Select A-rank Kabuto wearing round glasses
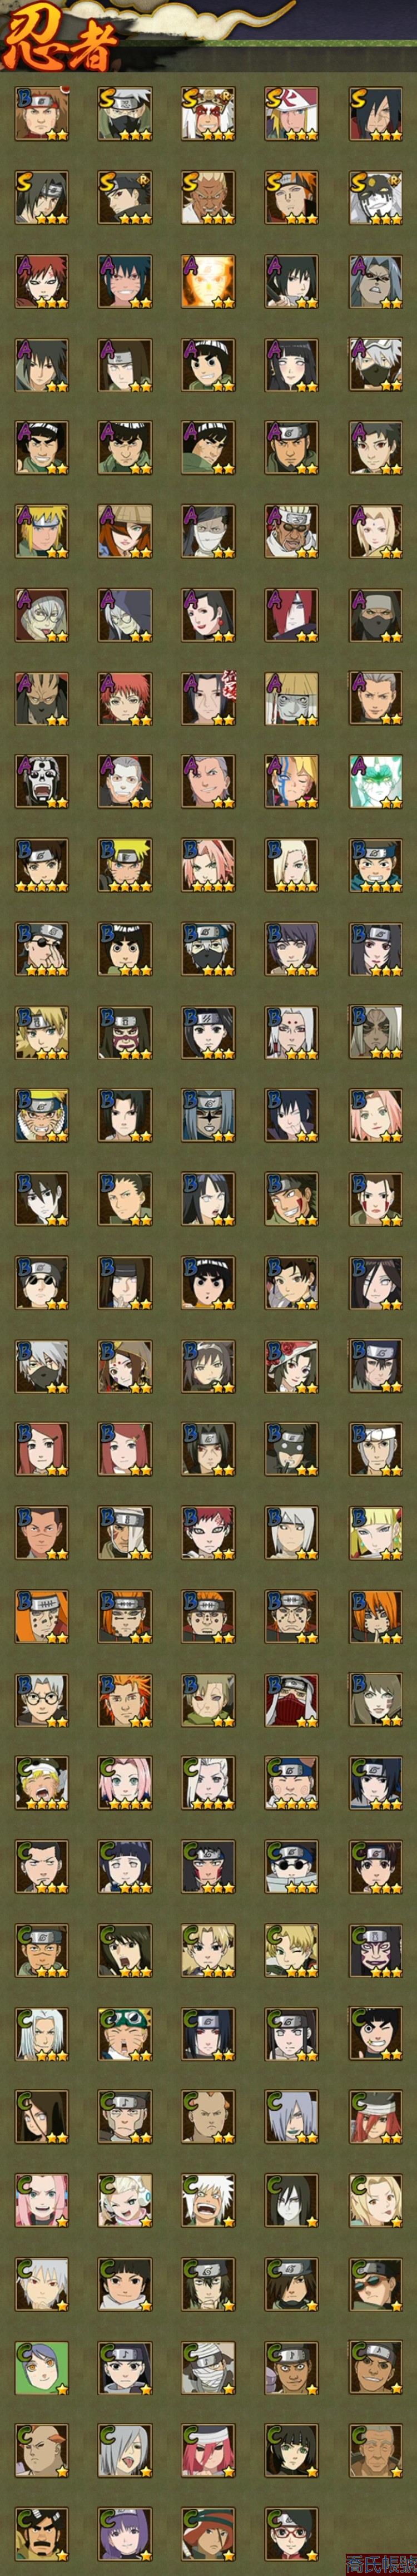Viewport: 417px width, 2576px height. pyautogui.click(x=41, y=614)
